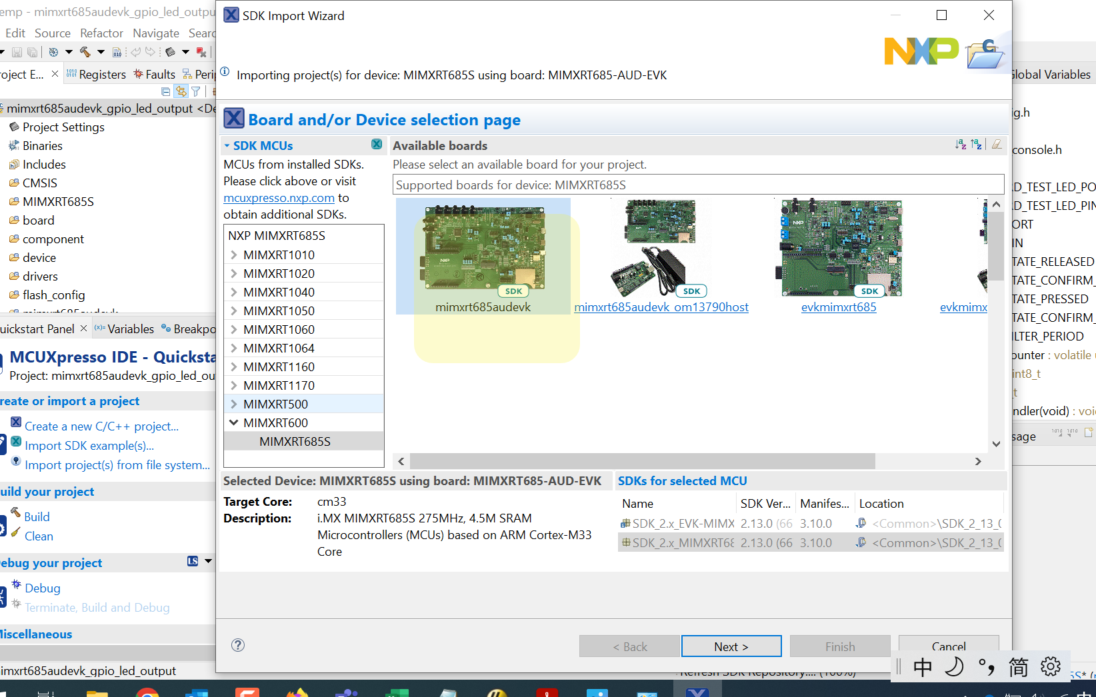Open the build dropdown next to the hammer

tap(101, 52)
